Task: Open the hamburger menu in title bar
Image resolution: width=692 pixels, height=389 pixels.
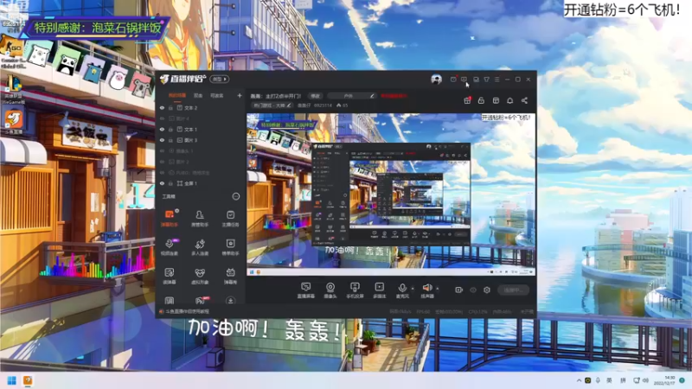Action: [x=497, y=80]
